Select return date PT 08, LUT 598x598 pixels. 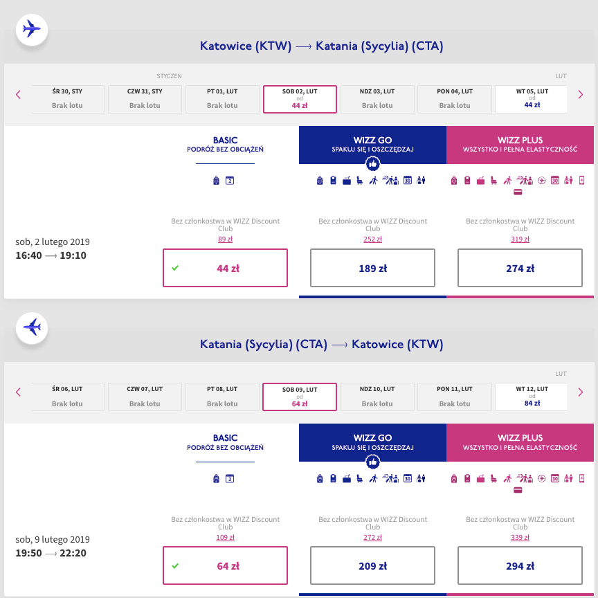click(x=222, y=397)
